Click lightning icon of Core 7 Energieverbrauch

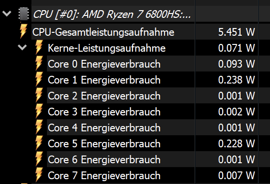39,175
